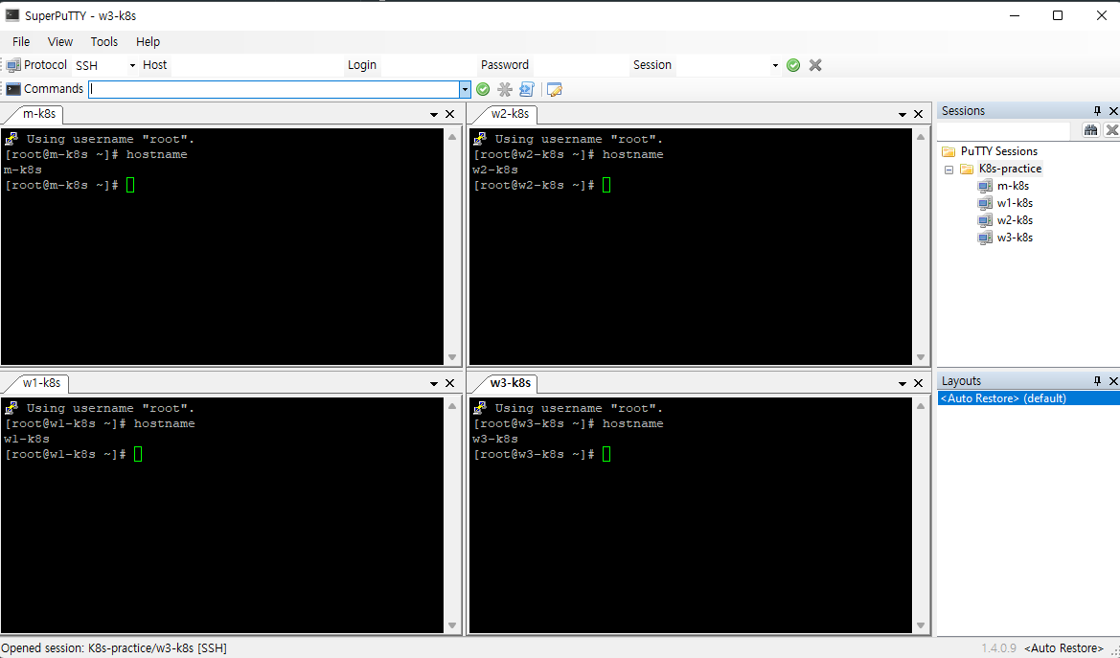Click status text 'Opened session: K8s-practice/w3-k8s [SSH]'
The height and width of the screenshot is (658, 1120).
tap(114, 648)
